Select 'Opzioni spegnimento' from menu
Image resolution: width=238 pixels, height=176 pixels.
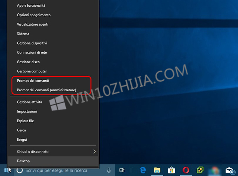pos(53,15)
